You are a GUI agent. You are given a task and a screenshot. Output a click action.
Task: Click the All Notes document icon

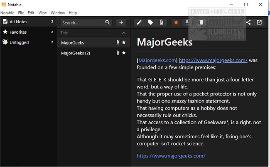click(5, 22)
